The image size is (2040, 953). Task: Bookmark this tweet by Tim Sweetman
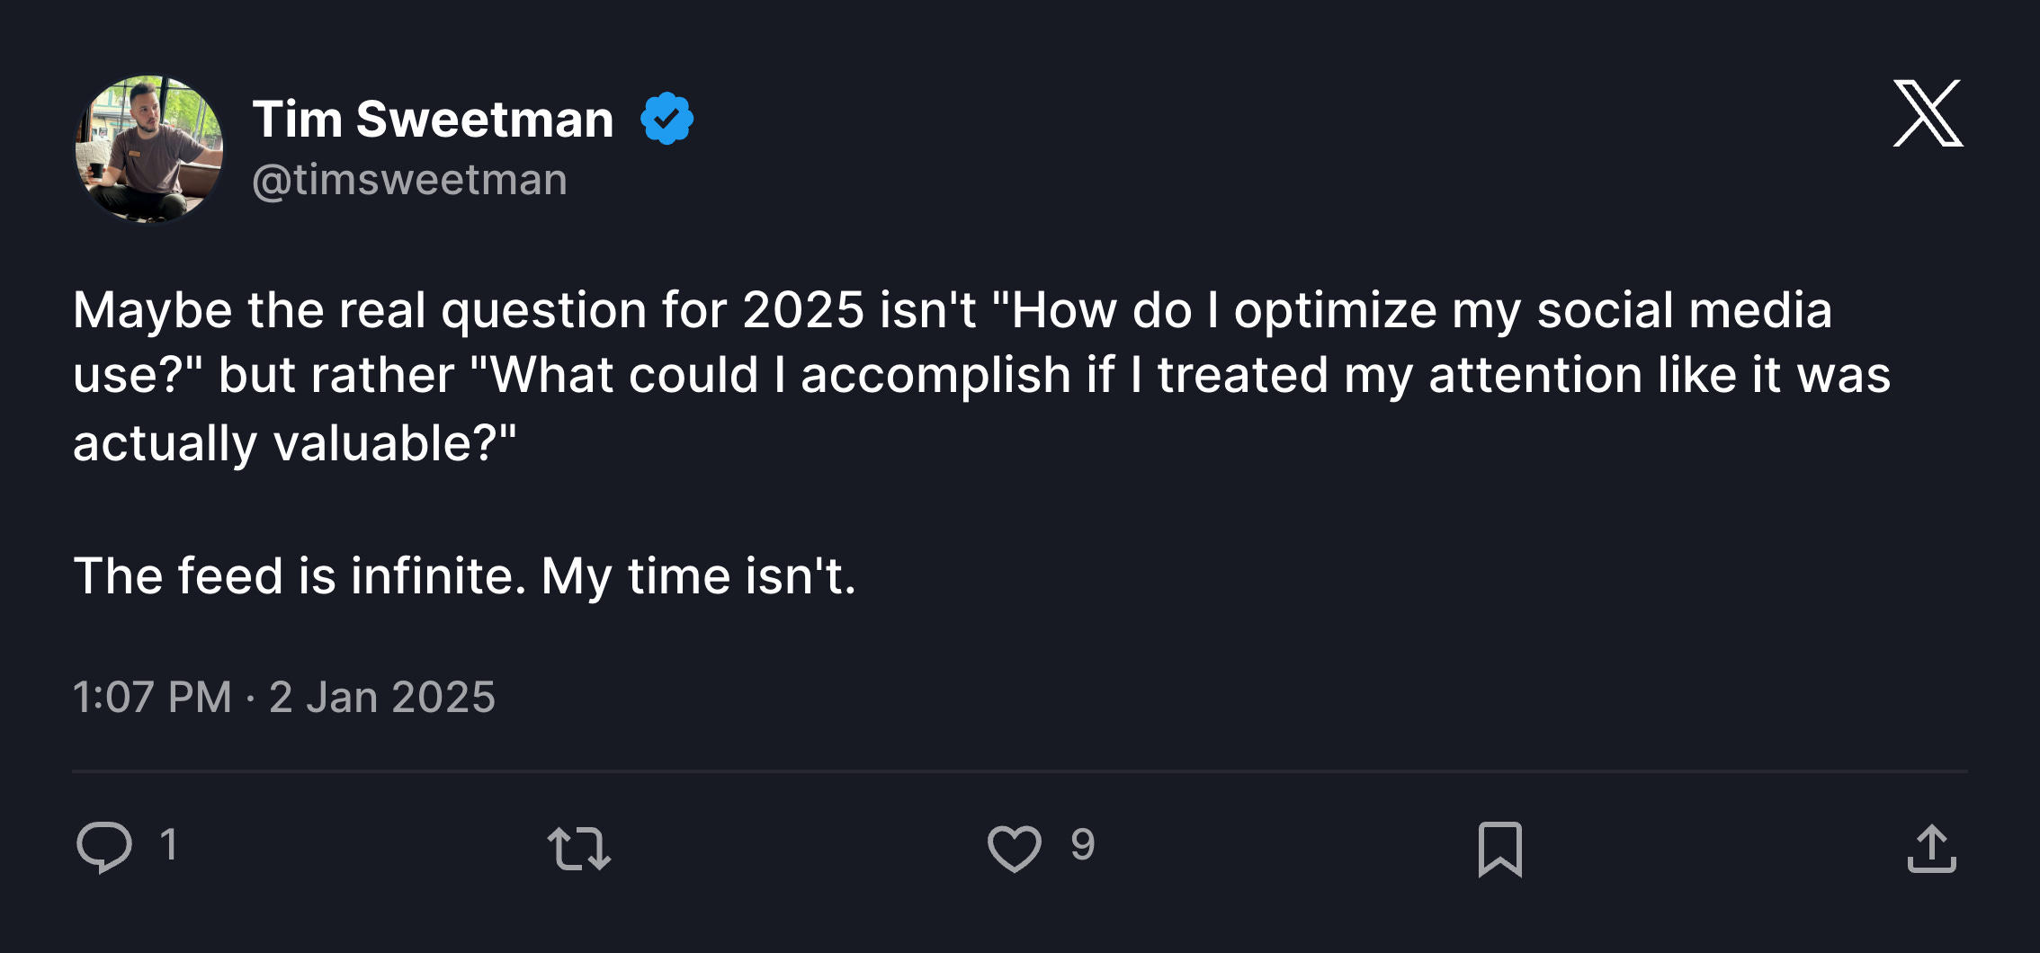click(1500, 849)
